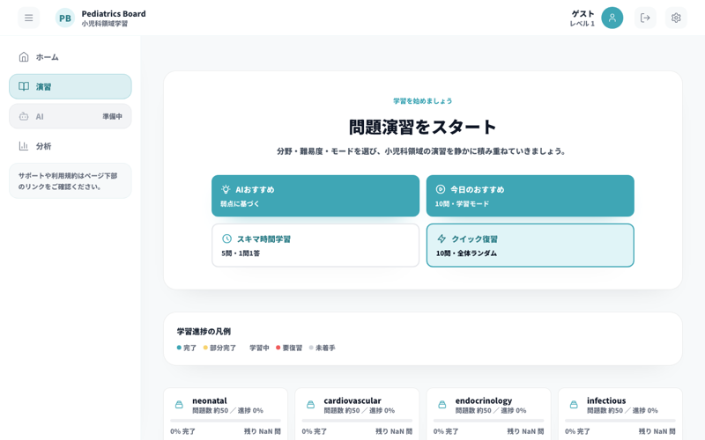This screenshot has width=705, height=440.
Task: Select 演習 in the sidebar
Action: pos(70,86)
